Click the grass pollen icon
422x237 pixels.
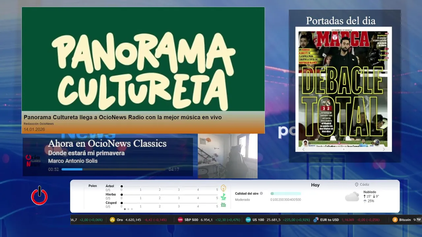[223, 205]
